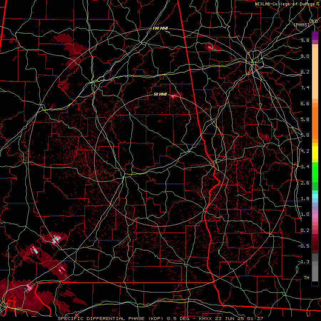Select the 0.2 scale value
The height and width of the screenshot is (321, 321).
pos(305,230)
